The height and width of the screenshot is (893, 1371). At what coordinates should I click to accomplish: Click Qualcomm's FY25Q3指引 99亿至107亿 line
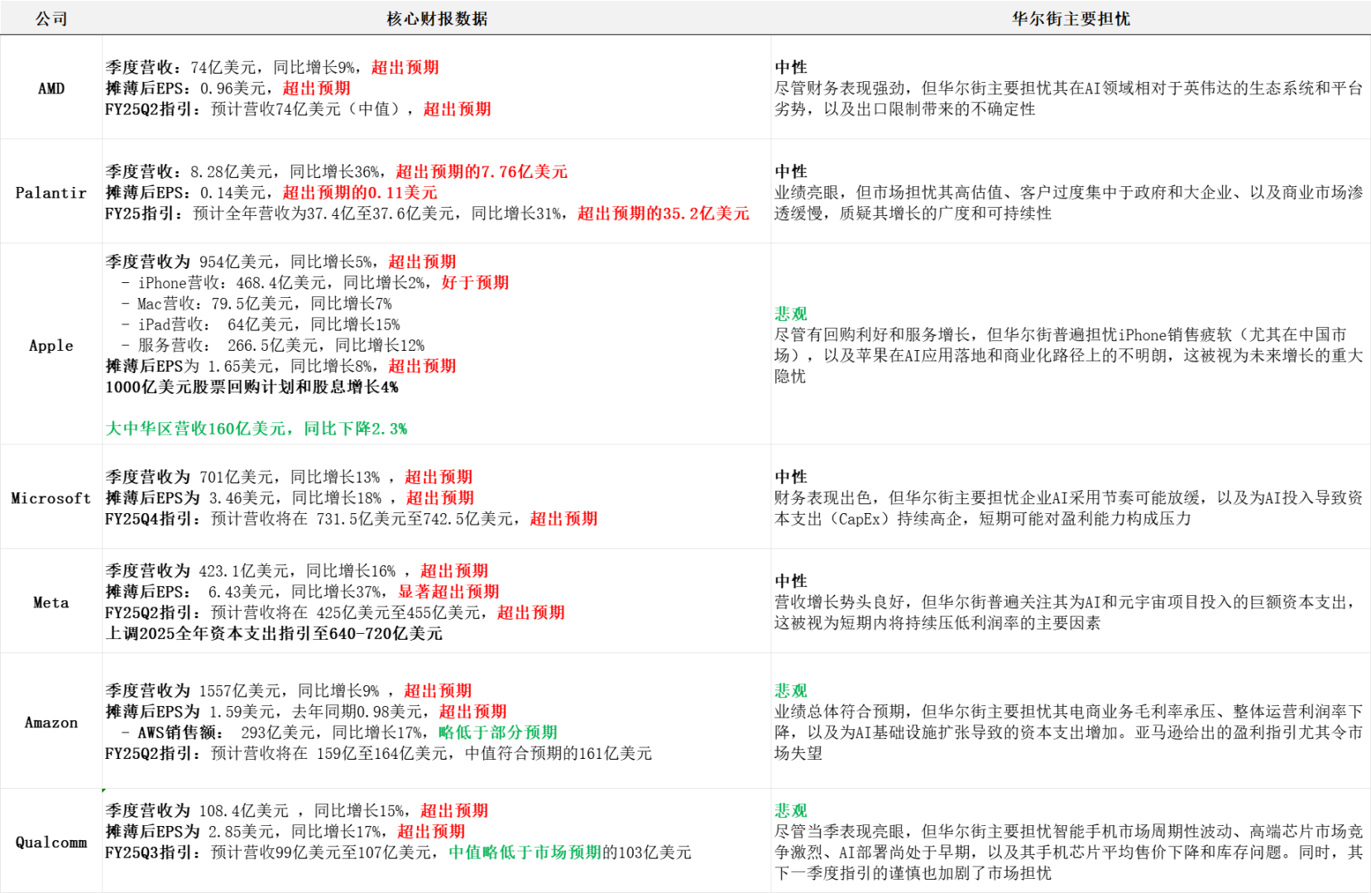[398, 852]
